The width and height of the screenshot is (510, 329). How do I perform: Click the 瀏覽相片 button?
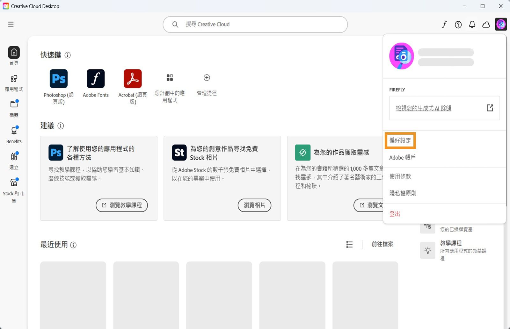[254, 205]
